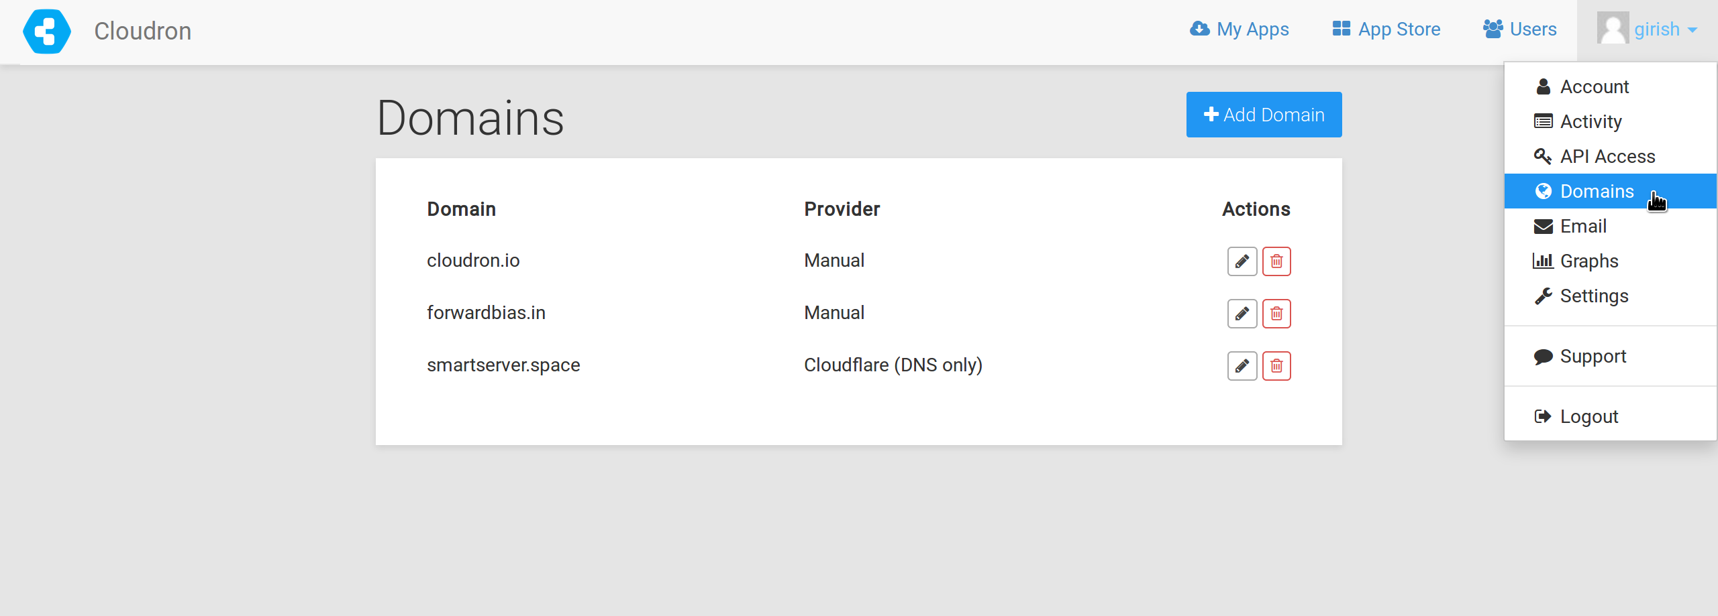Open Settings from the user menu

tap(1594, 296)
